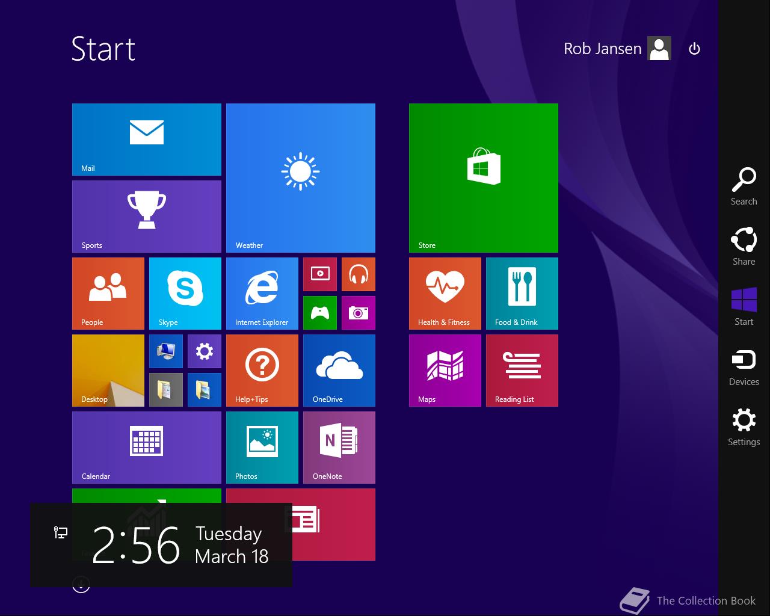Open the Health & Fitness tile
Viewport: 770px width, 616px height.
(x=445, y=294)
